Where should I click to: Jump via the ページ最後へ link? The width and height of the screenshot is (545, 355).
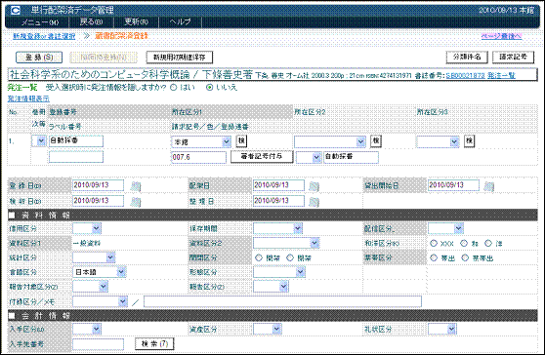pos(502,36)
